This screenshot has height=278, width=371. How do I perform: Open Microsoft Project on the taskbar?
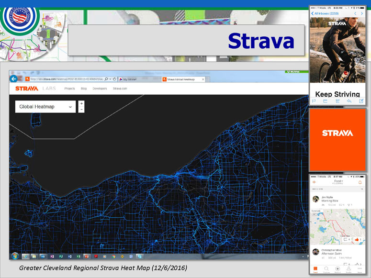tap(61, 256)
